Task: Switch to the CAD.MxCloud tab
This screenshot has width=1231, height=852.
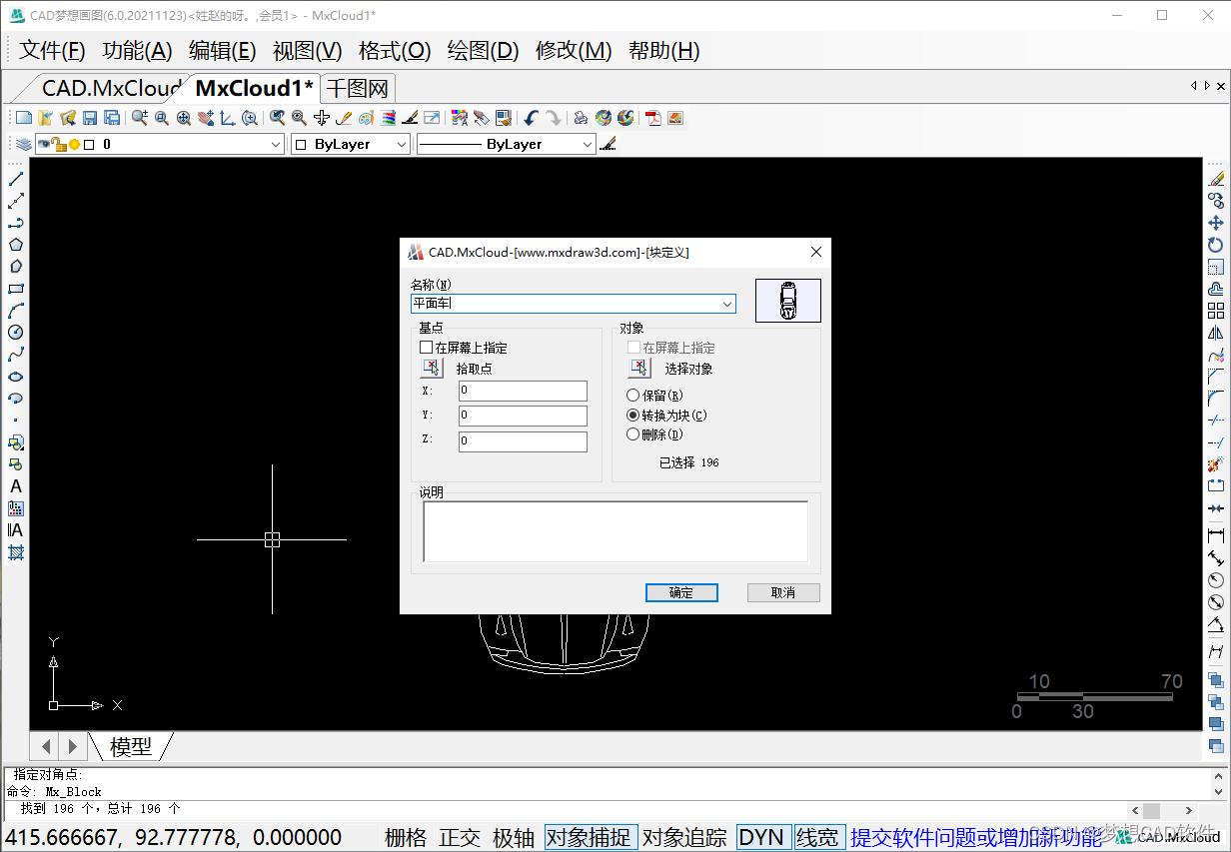Action: click(110, 88)
